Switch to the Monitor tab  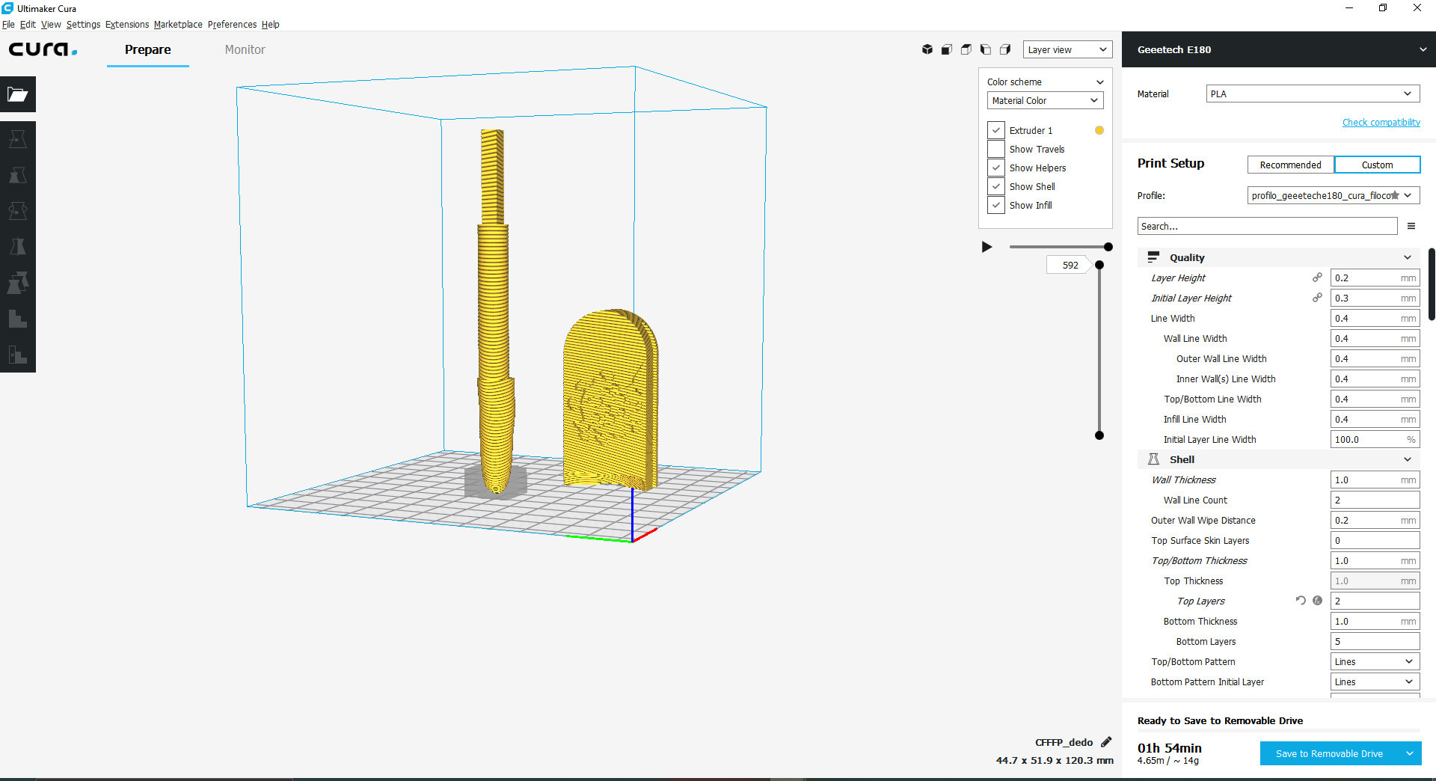[x=245, y=49]
